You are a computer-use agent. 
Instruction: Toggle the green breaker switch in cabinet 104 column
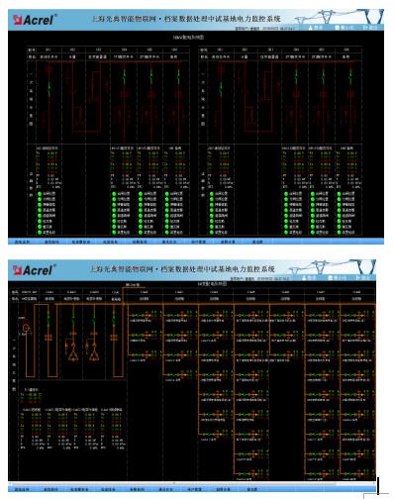[125, 77]
